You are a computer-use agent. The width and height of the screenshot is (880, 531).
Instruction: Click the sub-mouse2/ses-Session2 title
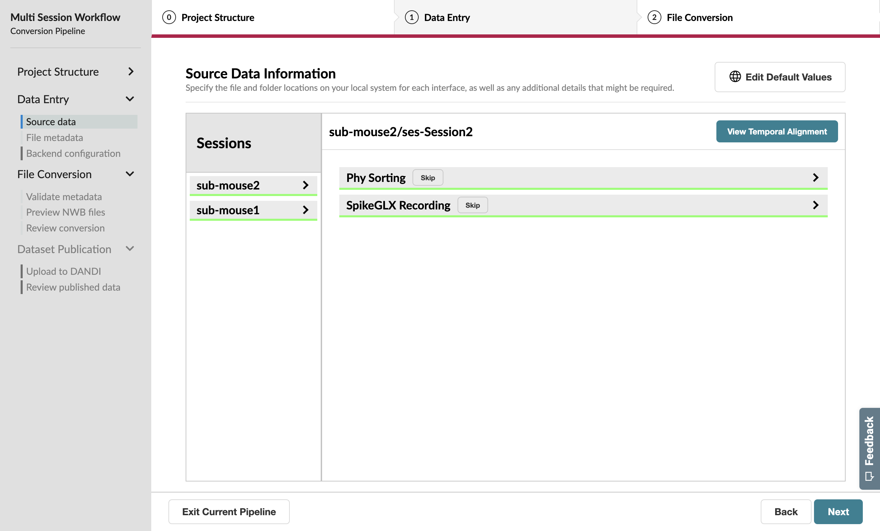[x=401, y=131]
